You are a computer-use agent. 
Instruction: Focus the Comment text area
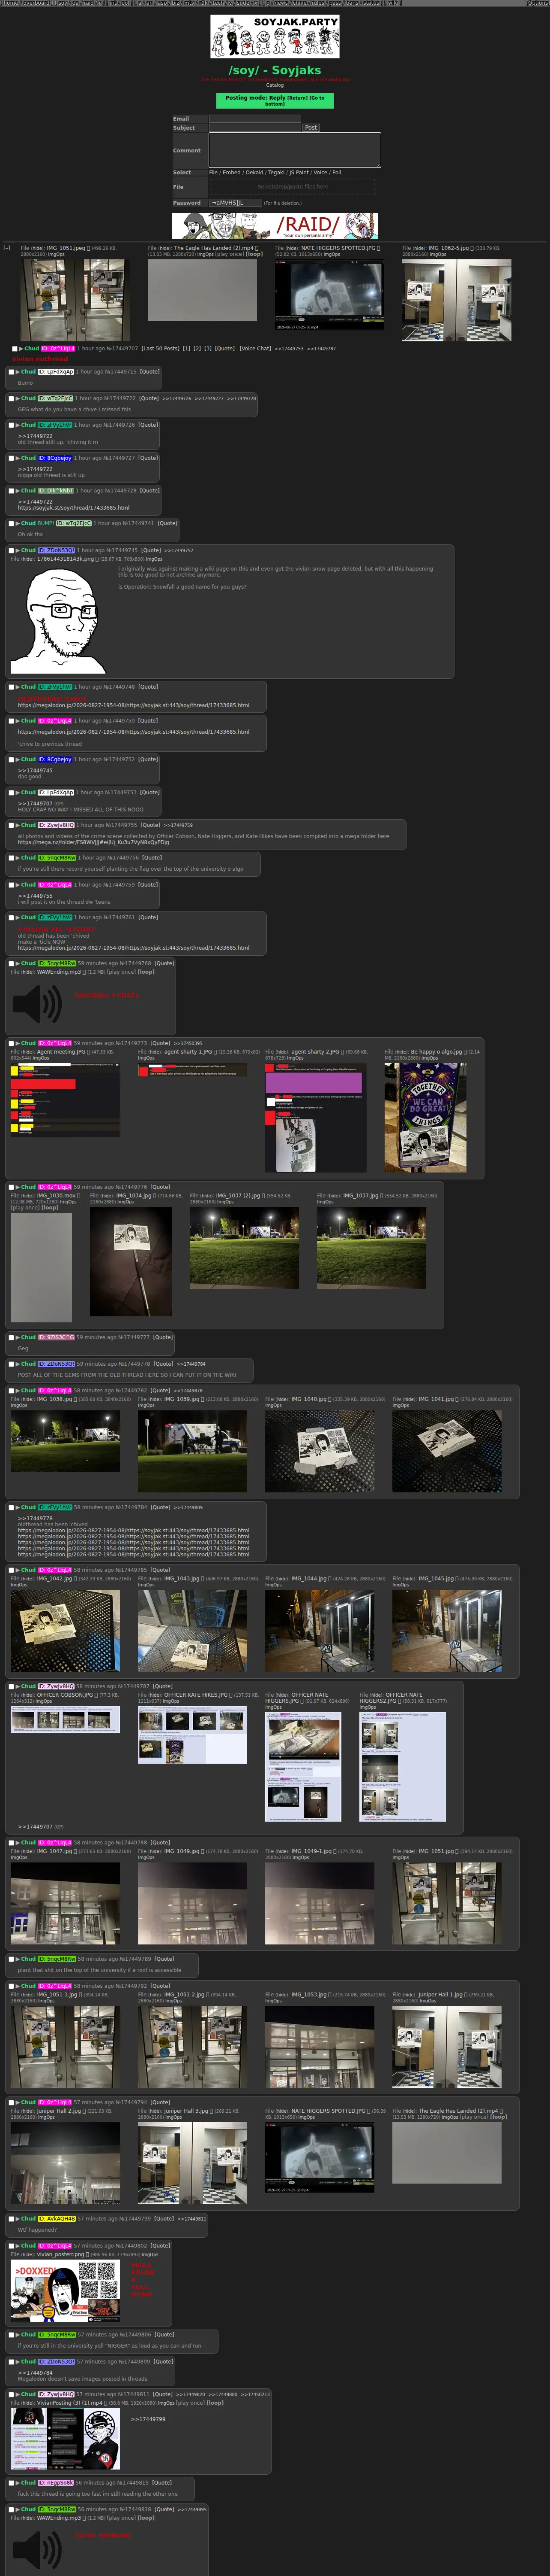click(x=294, y=150)
